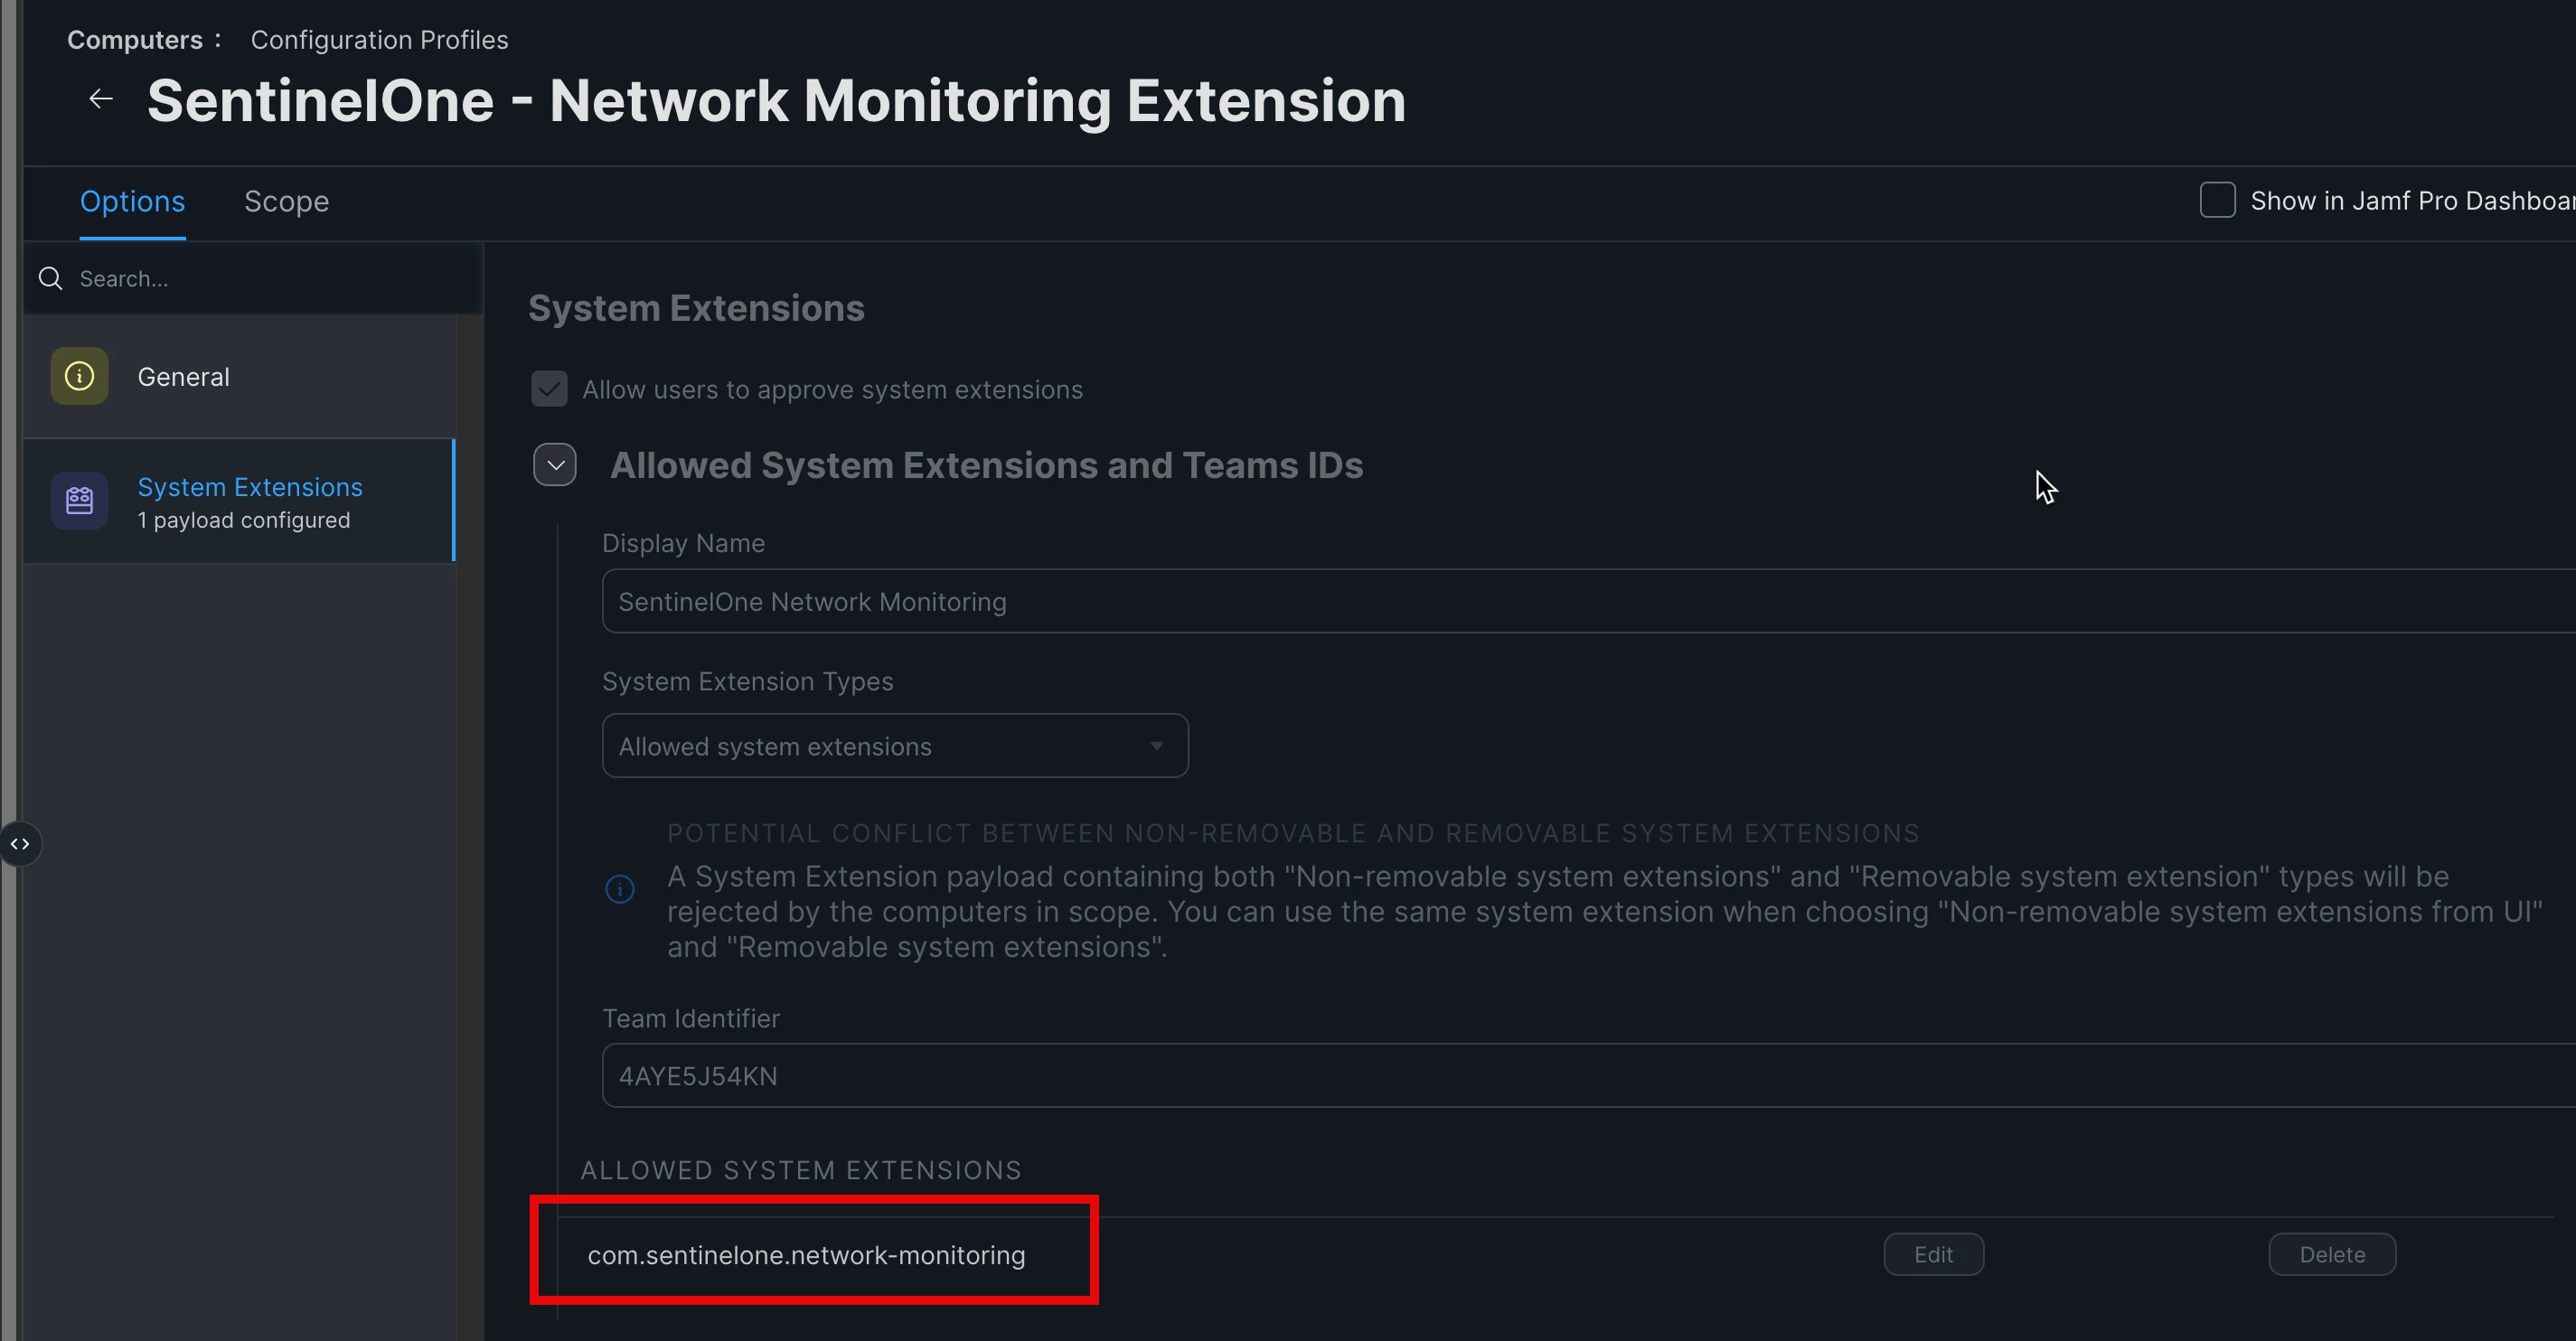Click the General info icon

[79, 376]
